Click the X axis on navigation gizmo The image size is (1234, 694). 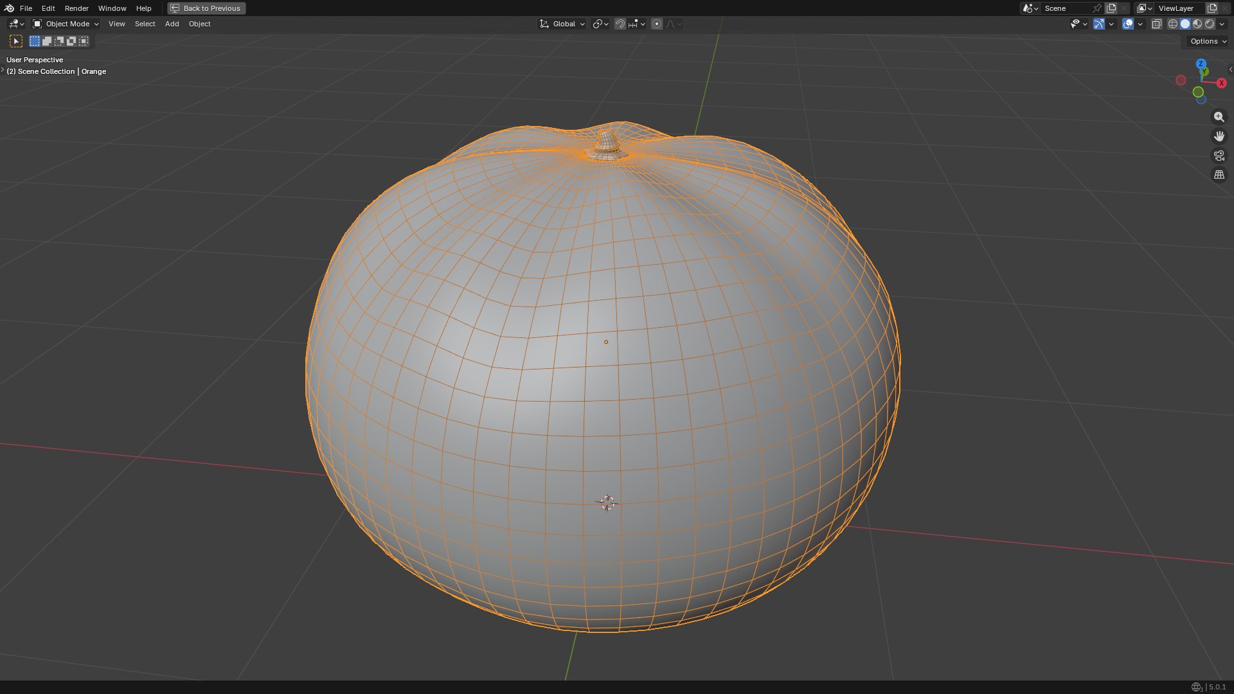click(1221, 83)
